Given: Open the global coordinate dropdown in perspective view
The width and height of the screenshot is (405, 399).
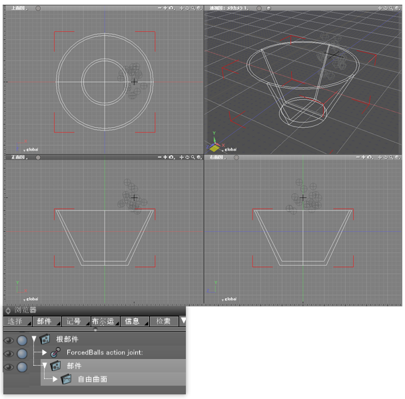Looking at the screenshot, I should (229, 149).
